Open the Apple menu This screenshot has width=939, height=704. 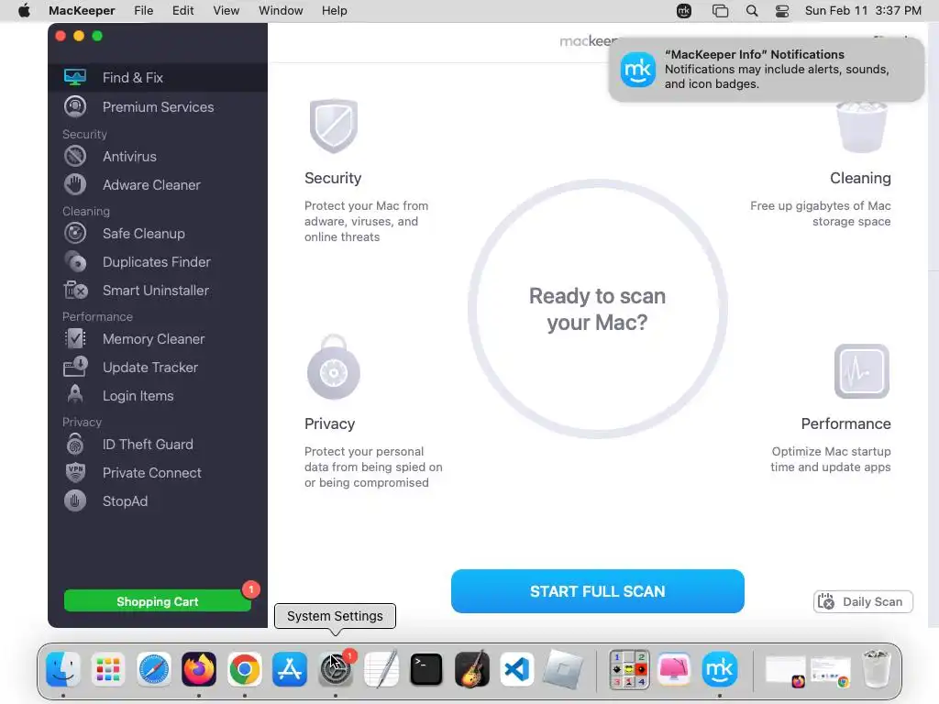pos(24,11)
